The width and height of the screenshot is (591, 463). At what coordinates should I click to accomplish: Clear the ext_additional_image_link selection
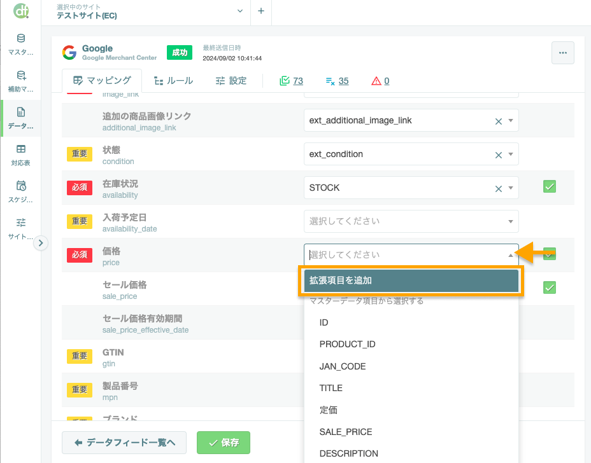click(x=498, y=121)
